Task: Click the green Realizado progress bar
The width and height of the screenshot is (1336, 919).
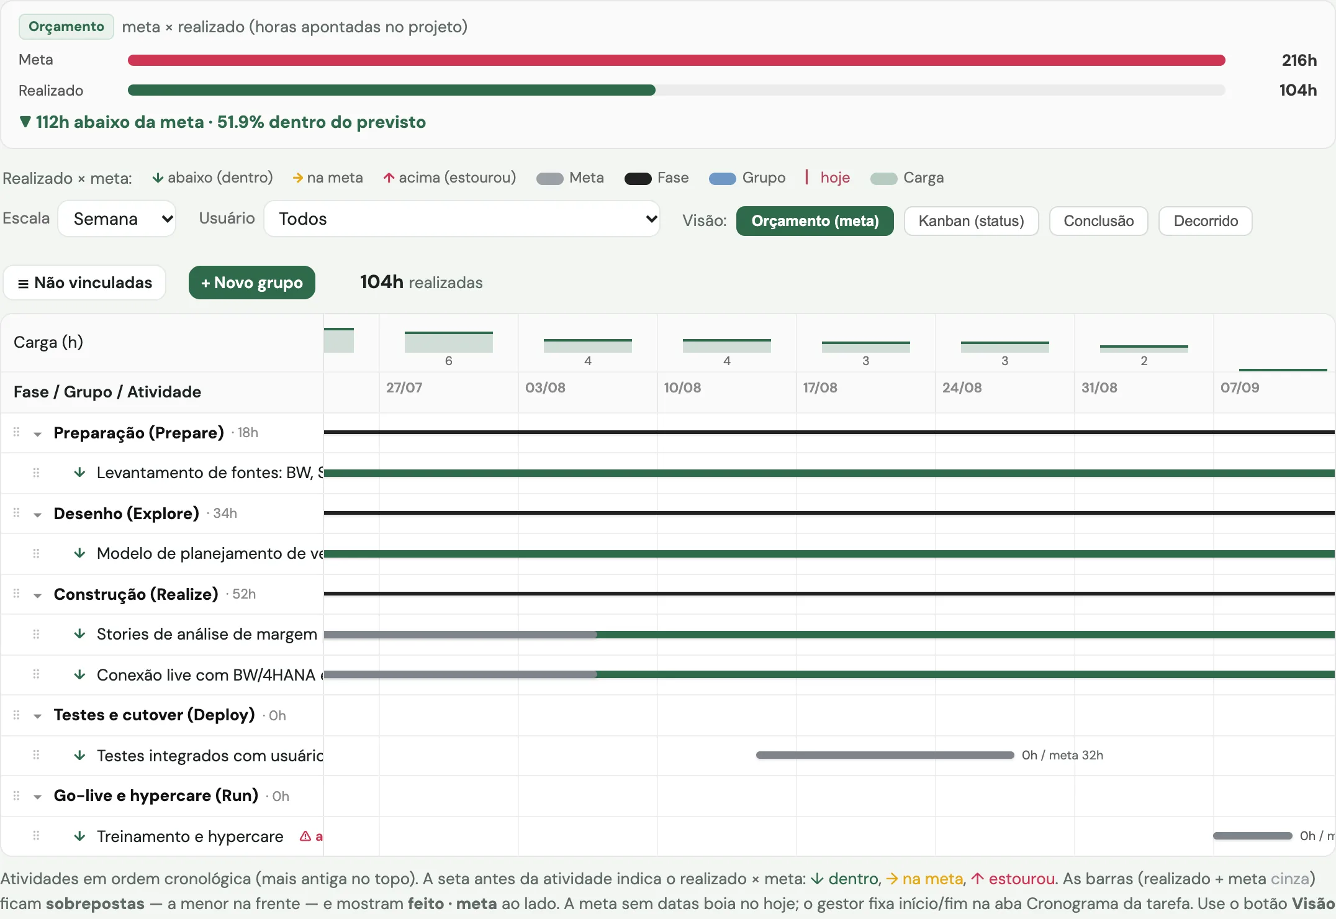Action: [391, 90]
